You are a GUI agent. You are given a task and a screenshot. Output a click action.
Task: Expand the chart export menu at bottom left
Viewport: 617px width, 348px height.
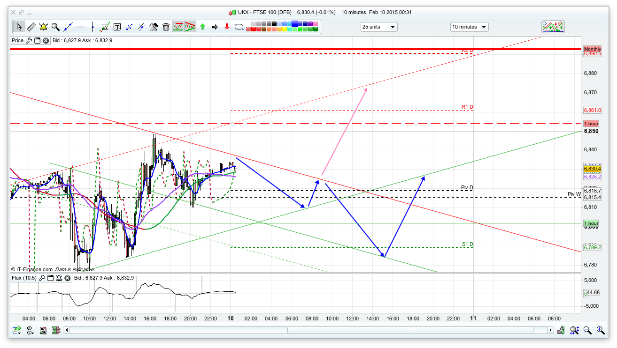[17, 330]
